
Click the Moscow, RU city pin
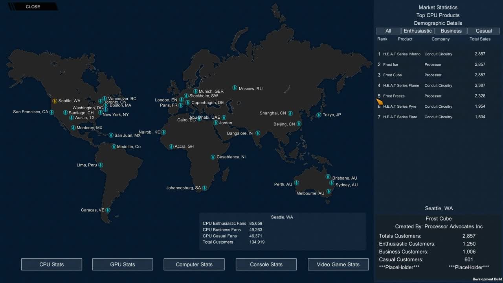pos(235,88)
